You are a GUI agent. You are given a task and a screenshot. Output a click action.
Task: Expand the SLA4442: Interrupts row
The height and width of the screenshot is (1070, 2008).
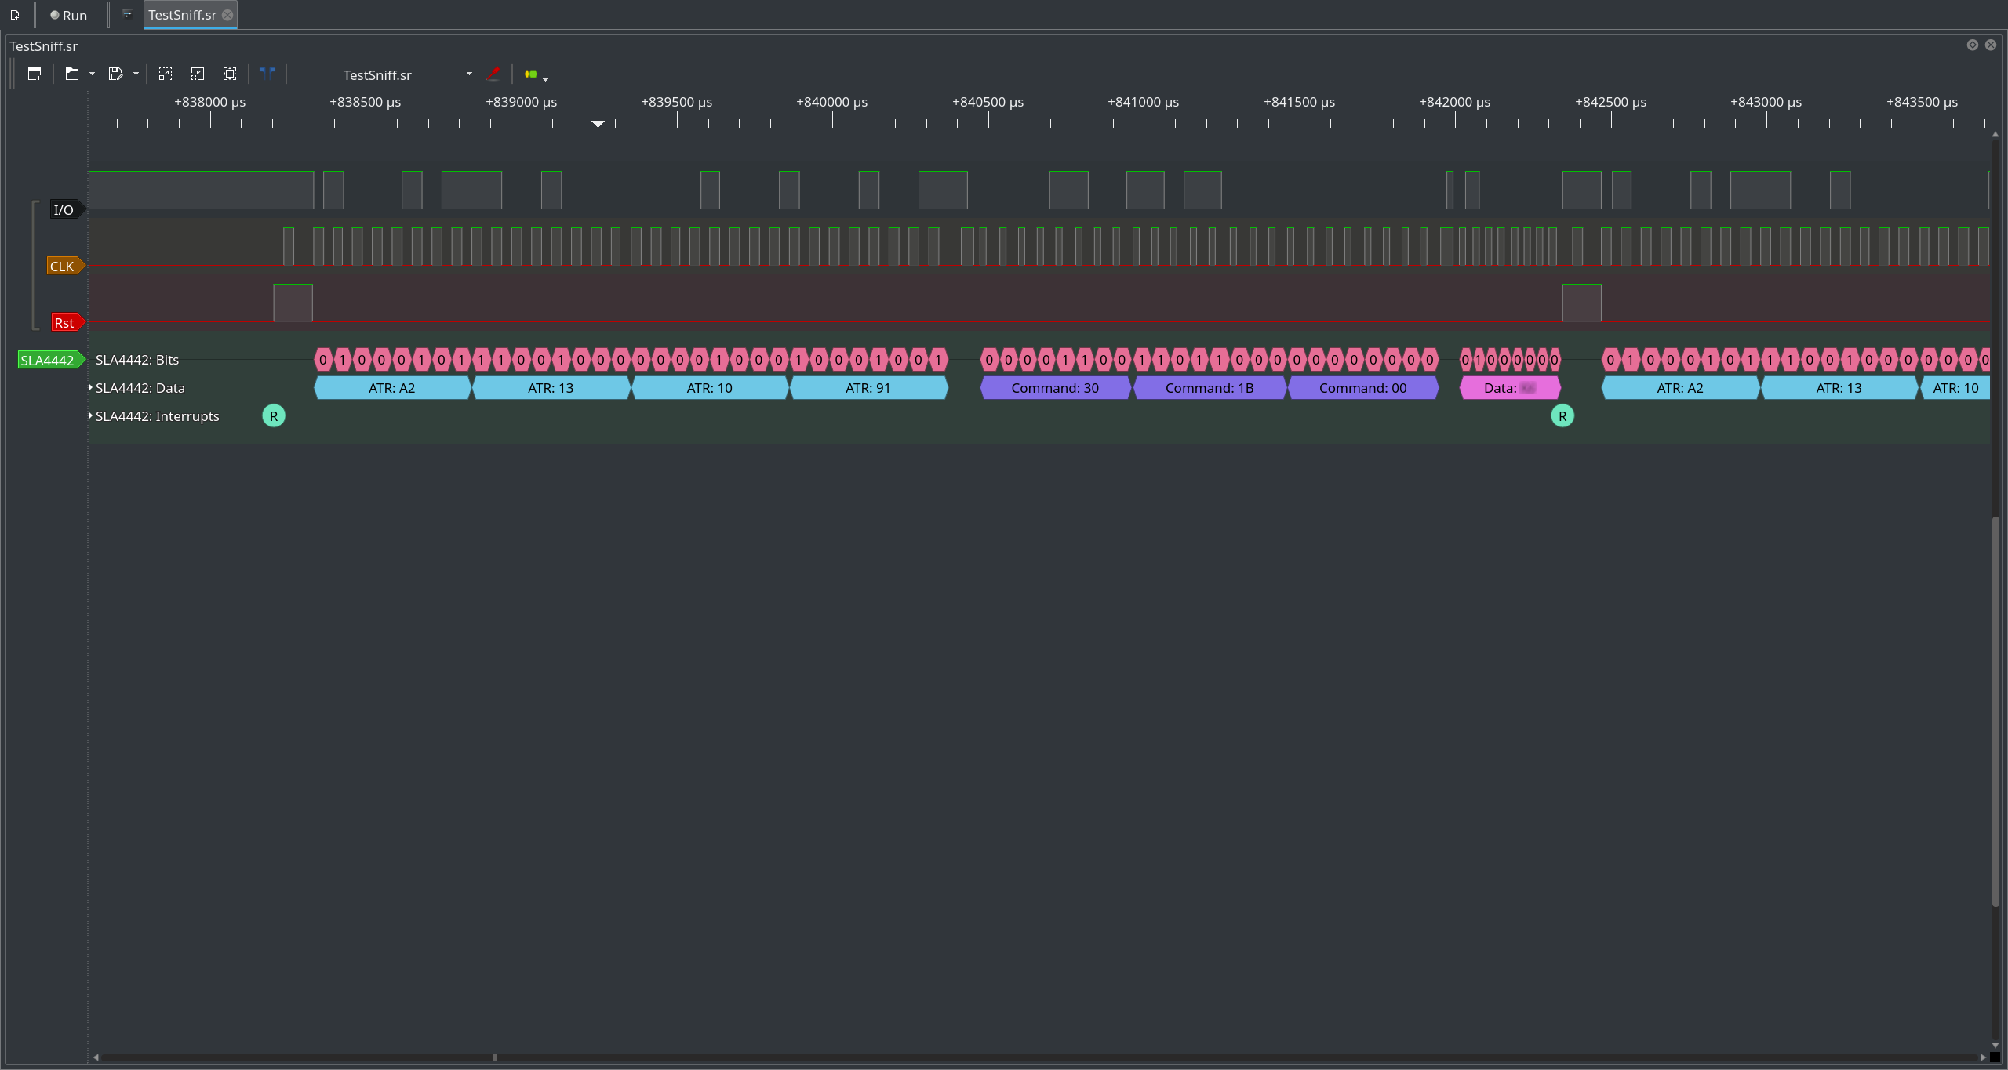pos(91,416)
